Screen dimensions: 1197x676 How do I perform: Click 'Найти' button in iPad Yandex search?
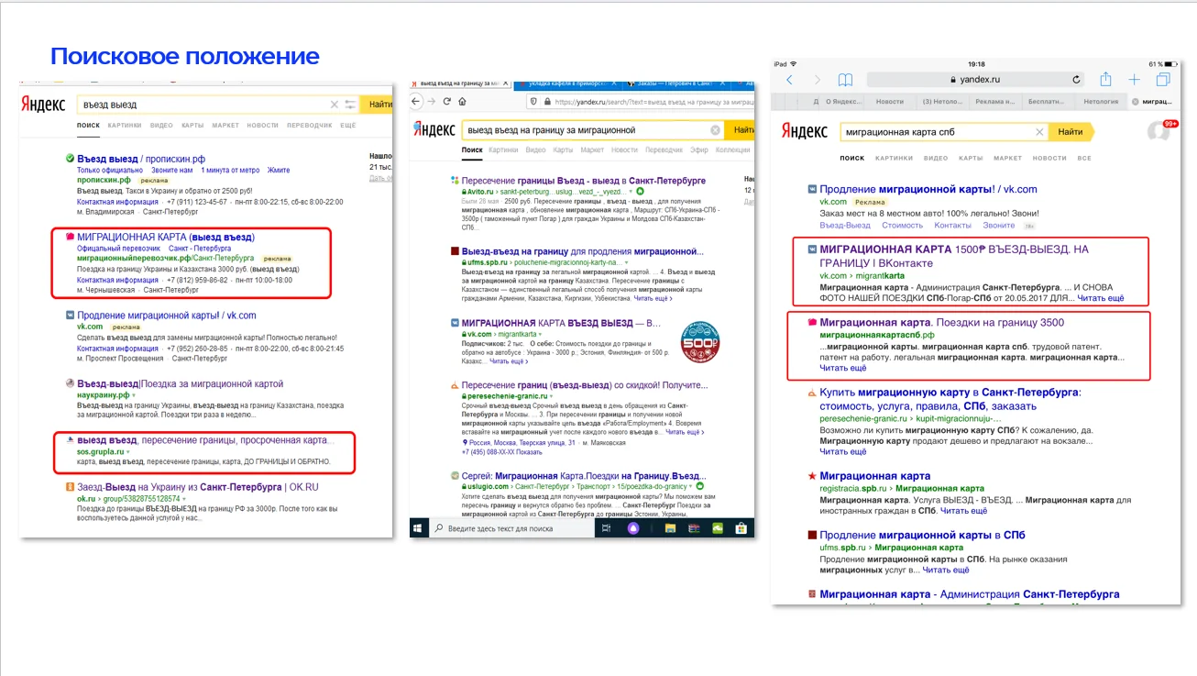click(1071, 132)
